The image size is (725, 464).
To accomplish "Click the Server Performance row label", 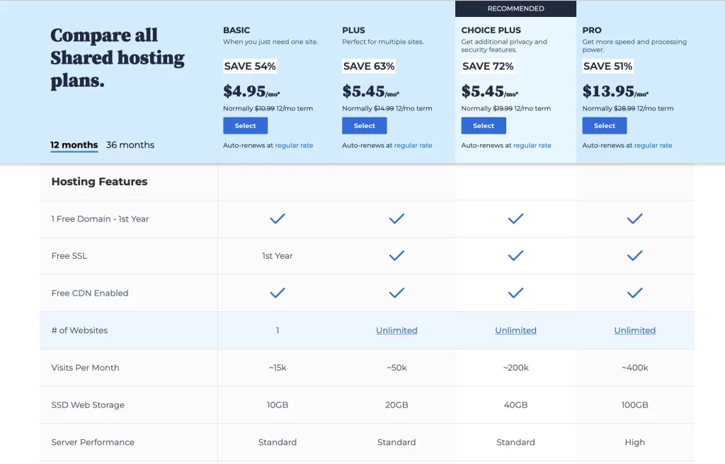I will 93,442.
